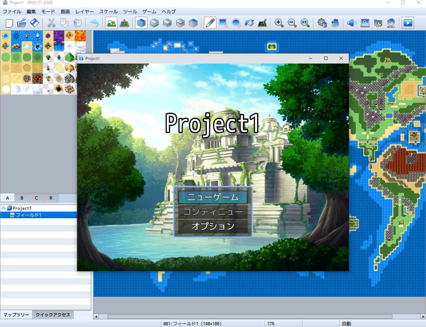
Task: Open the レイヤー menu
Action: (84, 12)
